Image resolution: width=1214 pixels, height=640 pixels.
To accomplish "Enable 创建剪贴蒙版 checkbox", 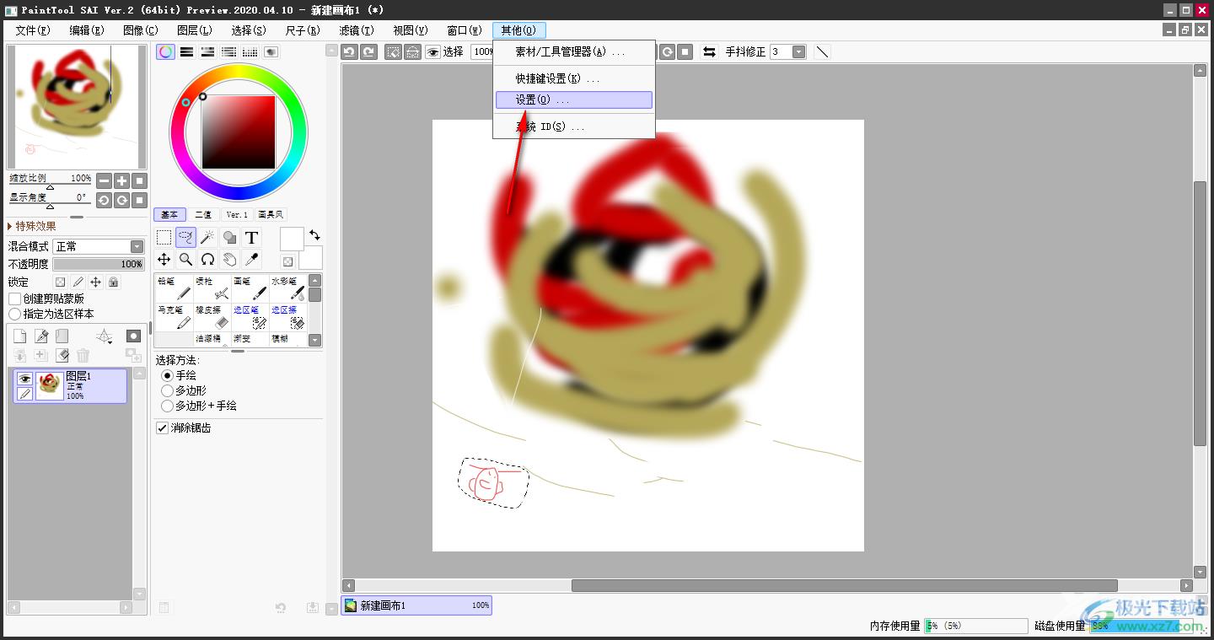I will coord(14,298).
